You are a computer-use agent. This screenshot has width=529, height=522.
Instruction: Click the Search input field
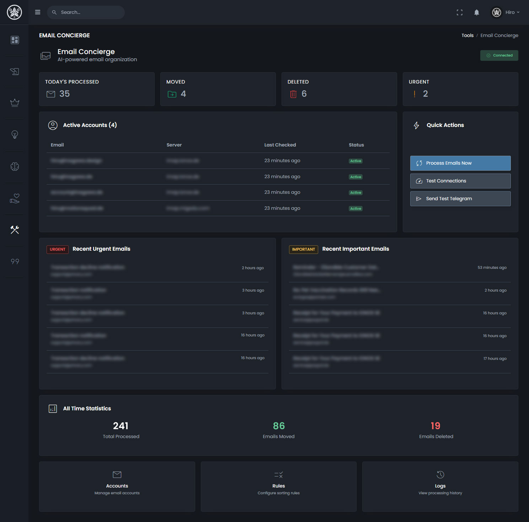coord(85,12)
